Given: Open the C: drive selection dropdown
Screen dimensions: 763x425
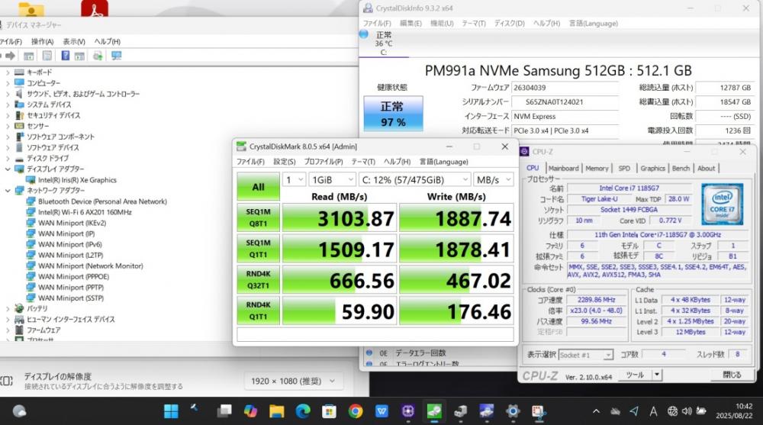Looking at the screenshot, I should tap(414, 180).
